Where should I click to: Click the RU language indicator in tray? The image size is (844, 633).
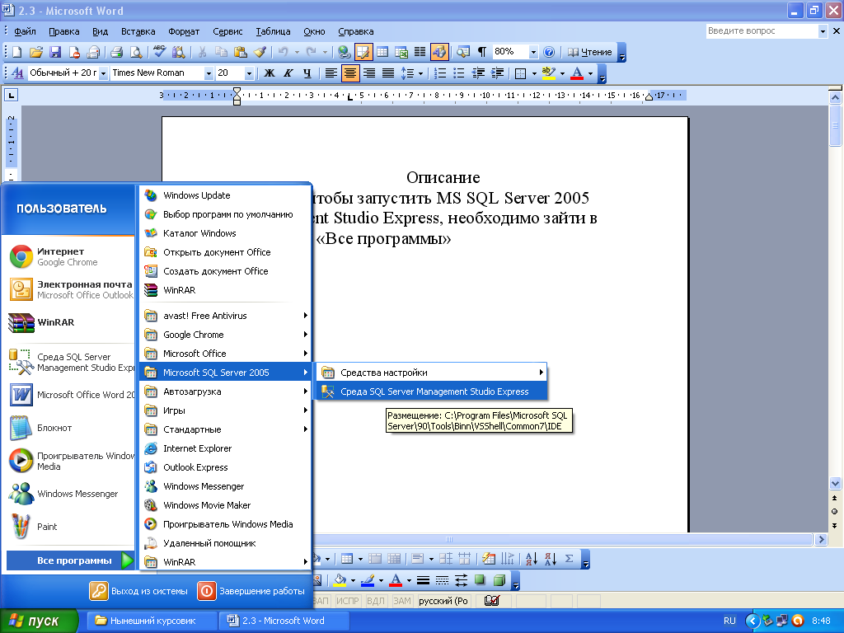[x=729, y=621]
